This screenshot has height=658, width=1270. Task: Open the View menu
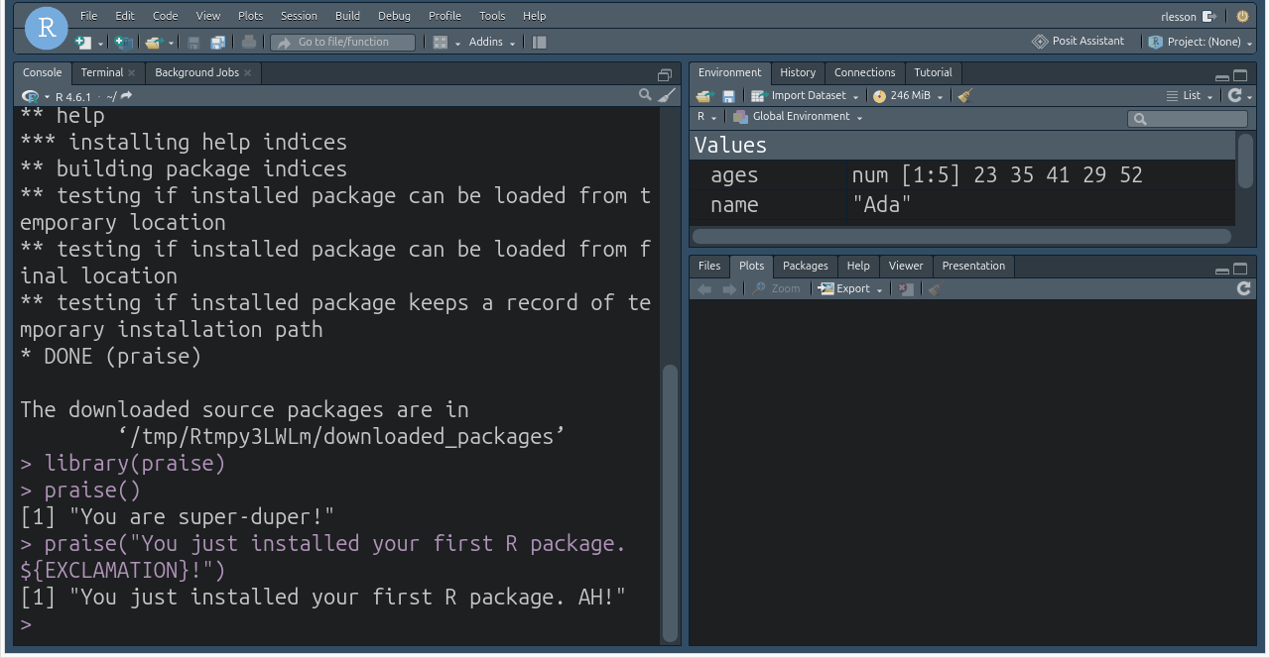[208, 16]
